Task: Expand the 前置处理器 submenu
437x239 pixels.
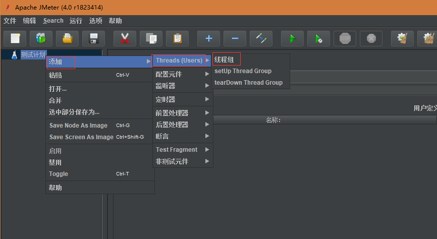Action: pos(182,113)
